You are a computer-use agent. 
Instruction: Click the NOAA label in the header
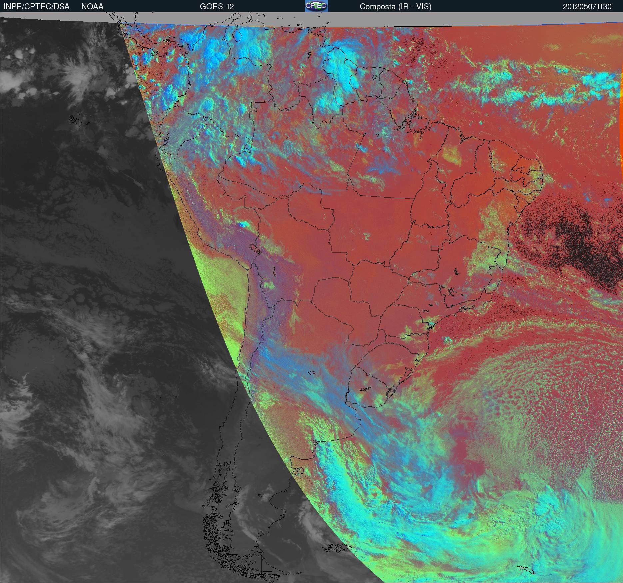tap(92, 7)
